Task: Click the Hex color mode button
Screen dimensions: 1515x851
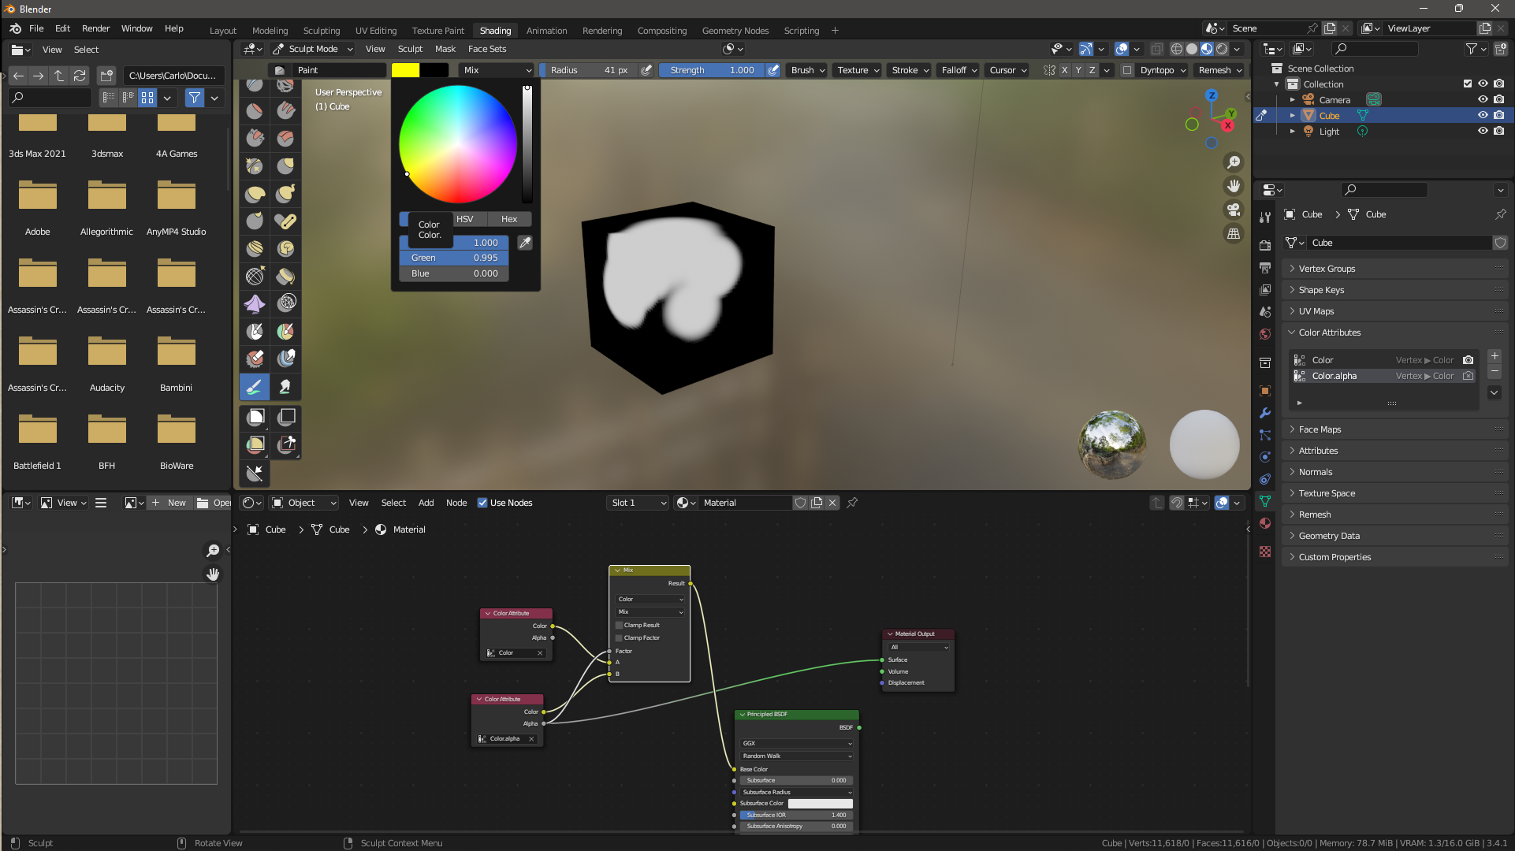Action: [509, 219]
